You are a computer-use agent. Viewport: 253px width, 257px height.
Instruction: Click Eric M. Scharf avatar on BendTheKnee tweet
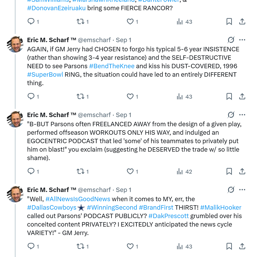pyautogui.click(x=15, y=44)
